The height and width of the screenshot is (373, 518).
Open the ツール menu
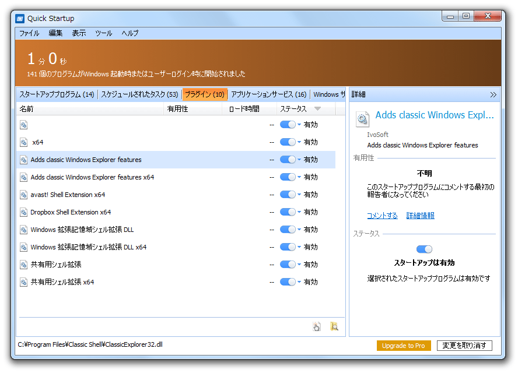point(104,33)
